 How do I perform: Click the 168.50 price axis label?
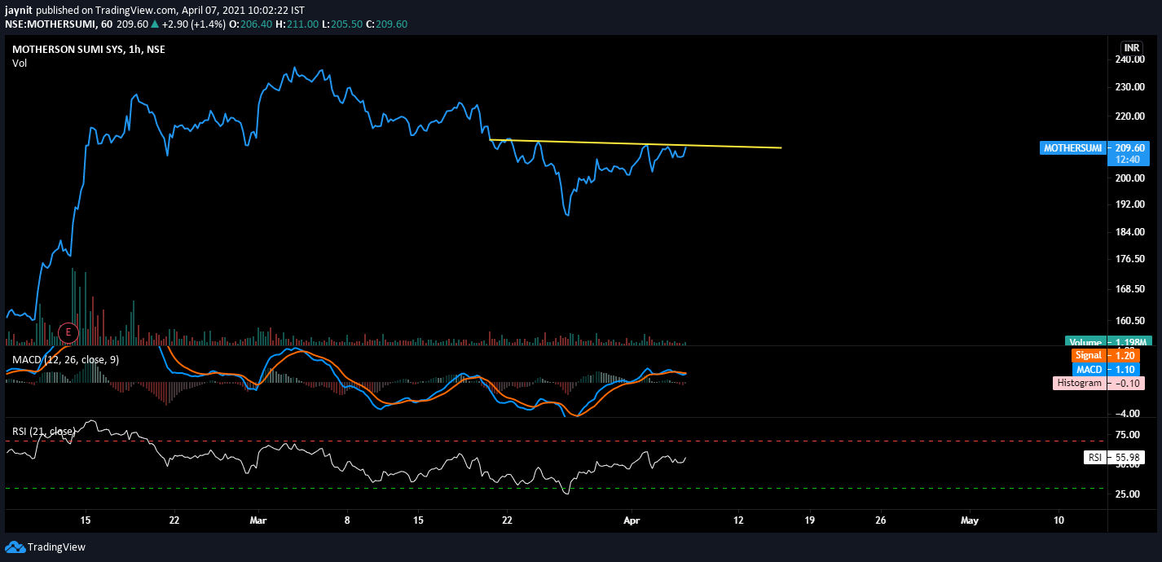point(1130,289)
